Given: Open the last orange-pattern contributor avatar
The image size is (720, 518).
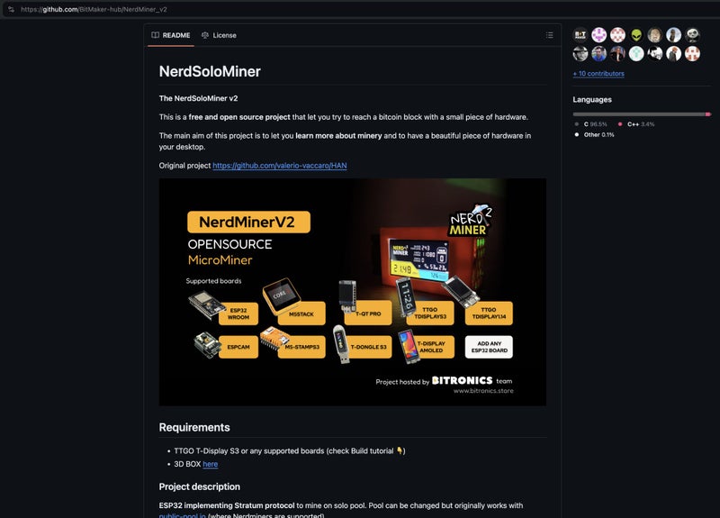Looking at the screenshot, I should click(692, 54).
